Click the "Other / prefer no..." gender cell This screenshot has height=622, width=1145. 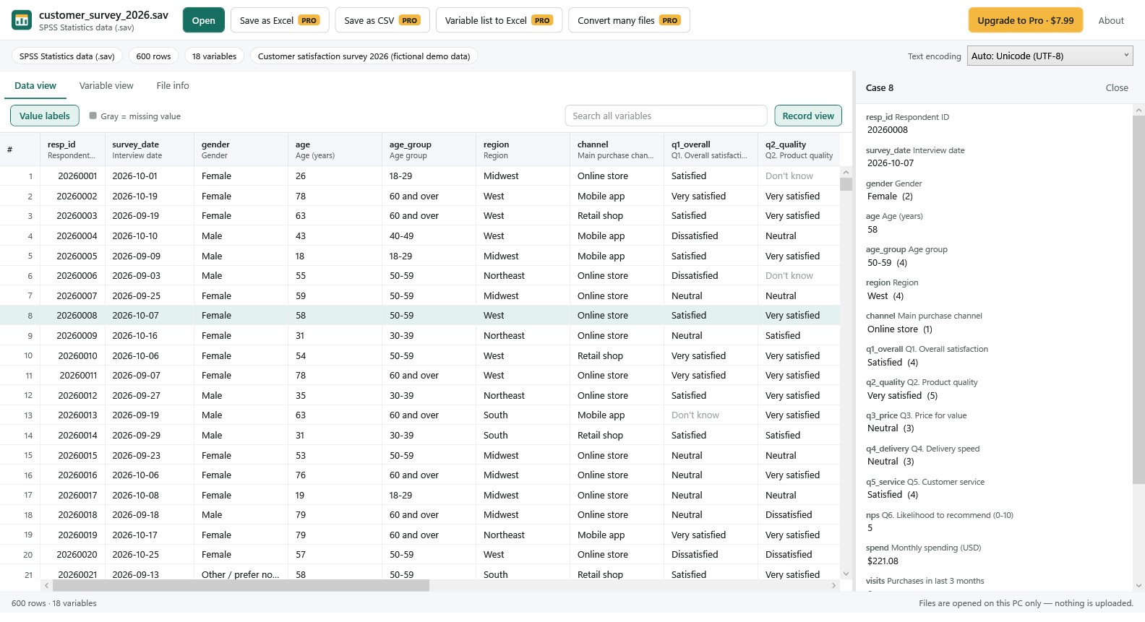(x=240, y=575)
